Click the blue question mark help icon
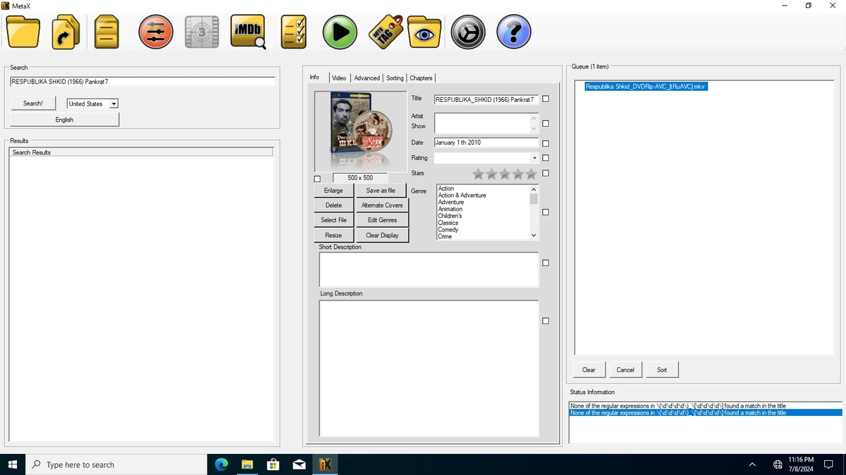 click(513, 32)
